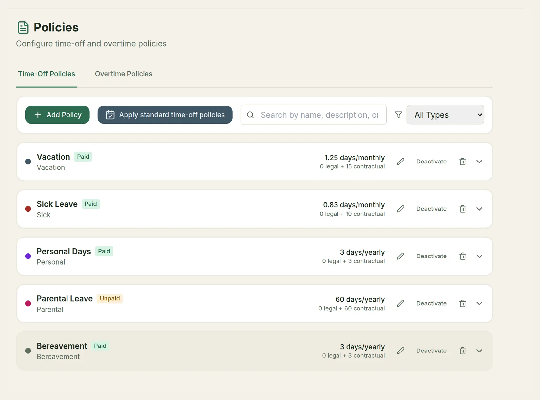The image size is (540, 400).
Task: Deactivate the Bereavement policy
Action: click(431, 351)
